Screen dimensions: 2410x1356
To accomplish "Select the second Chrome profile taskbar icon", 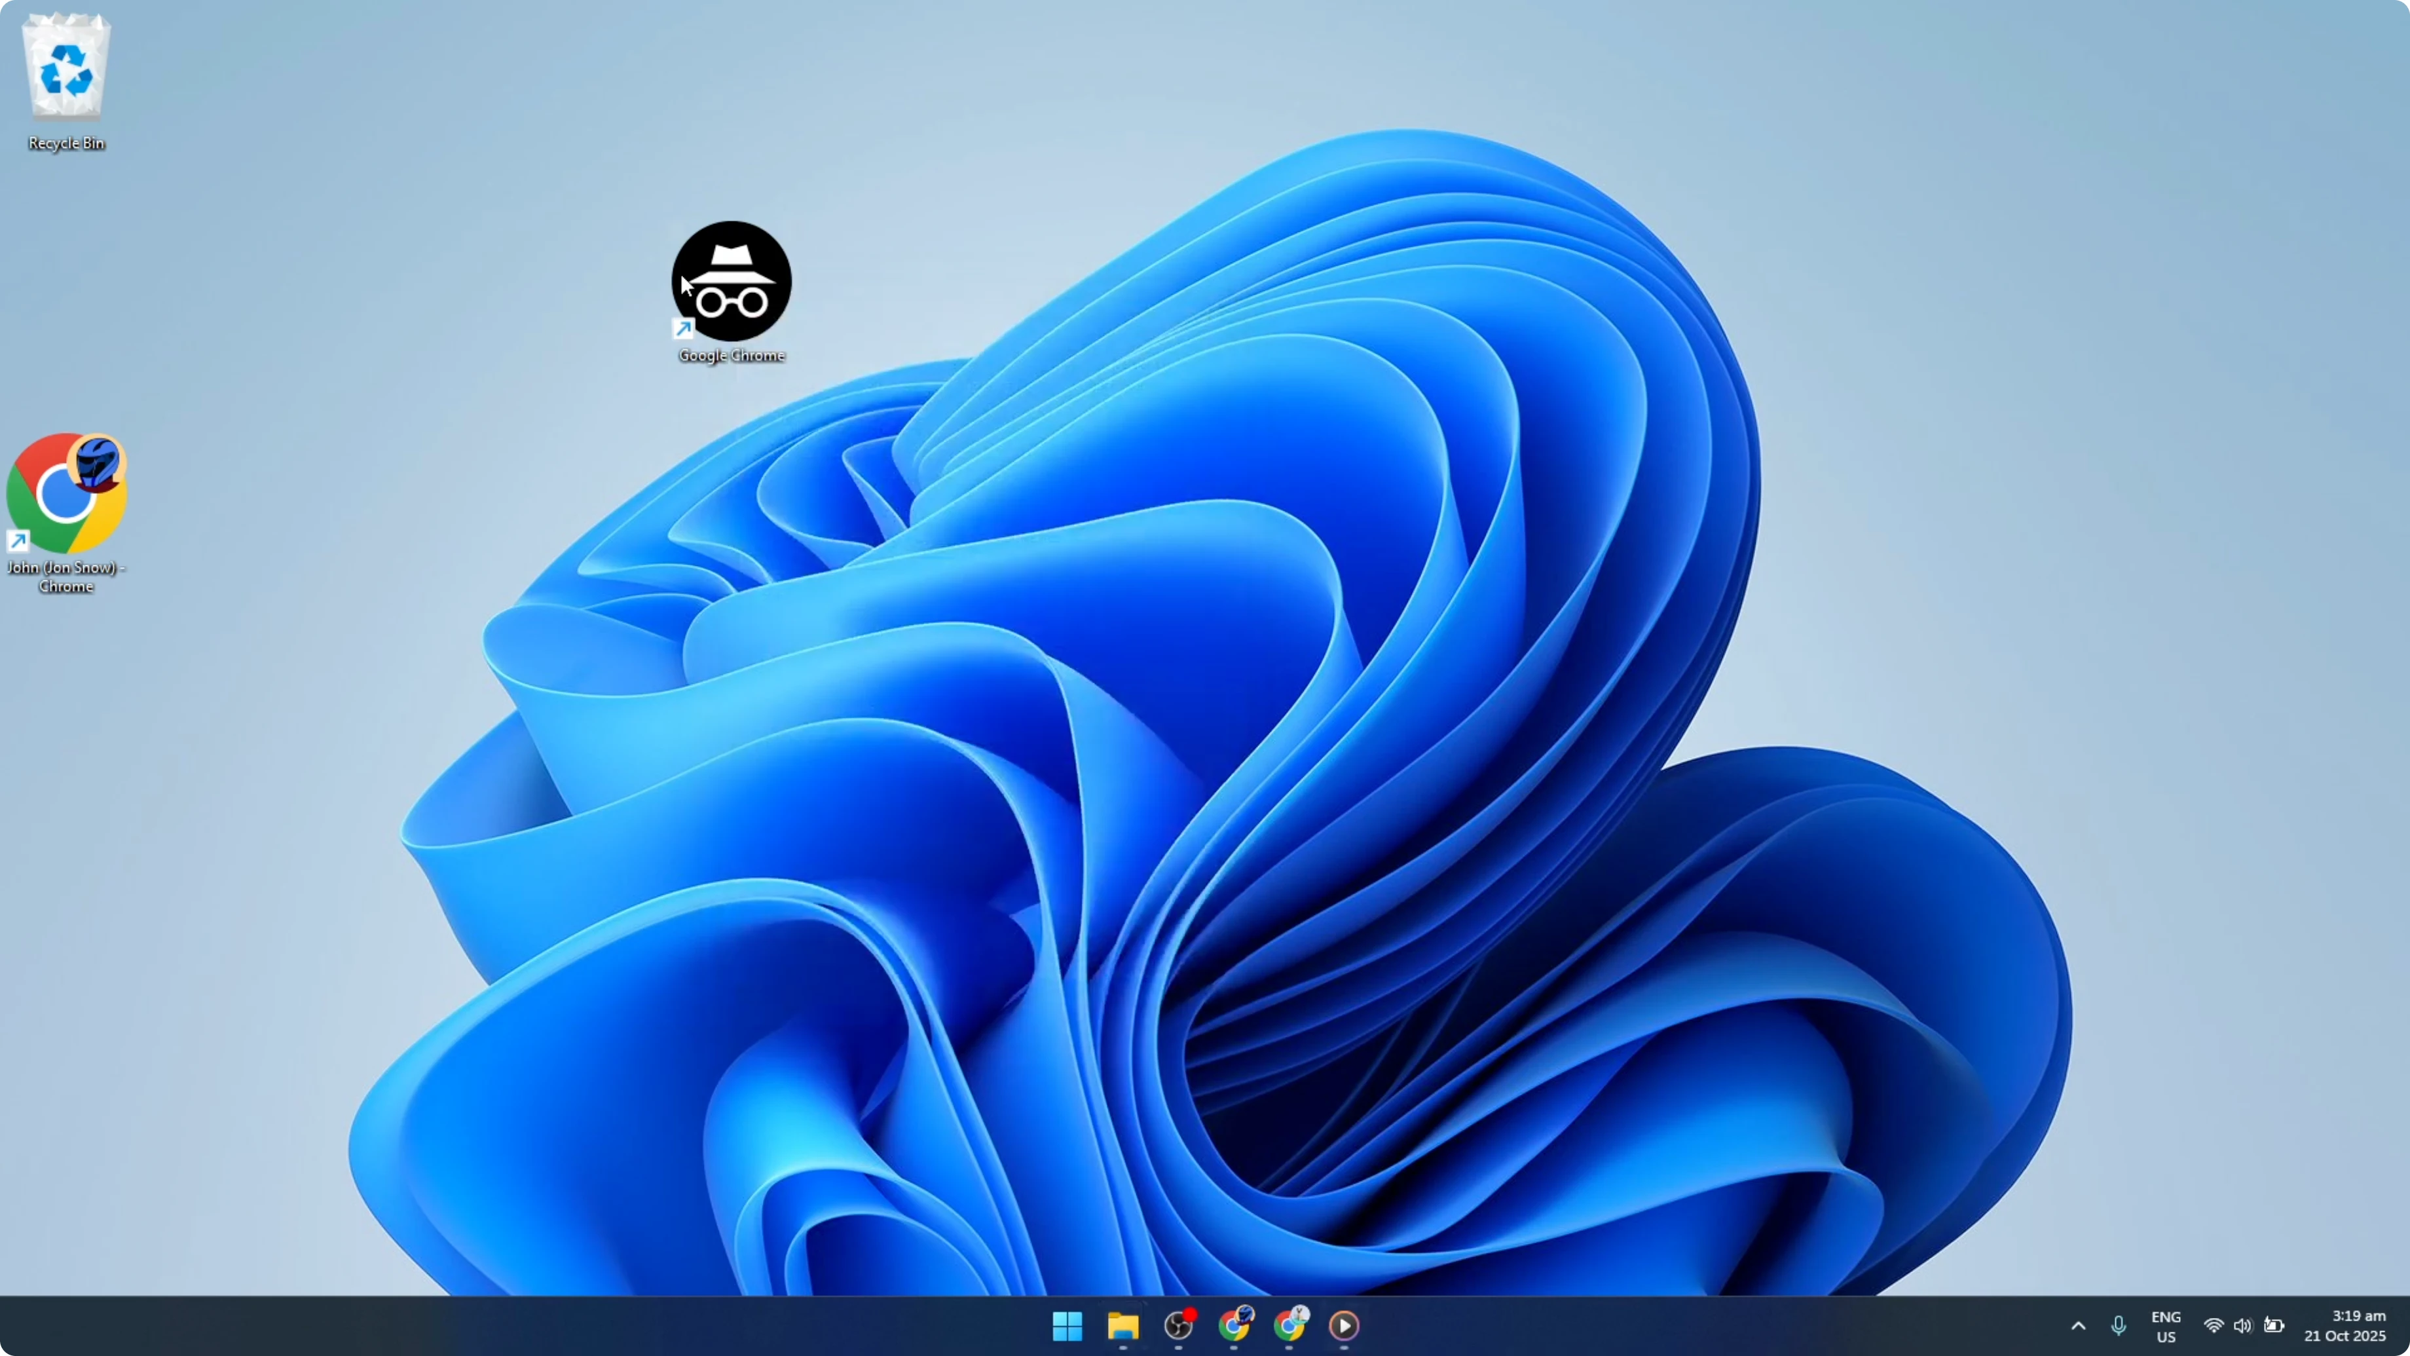I will [1291, 1326].
